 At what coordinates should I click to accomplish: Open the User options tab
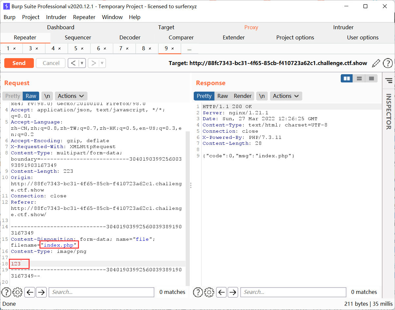pos(363,37)
